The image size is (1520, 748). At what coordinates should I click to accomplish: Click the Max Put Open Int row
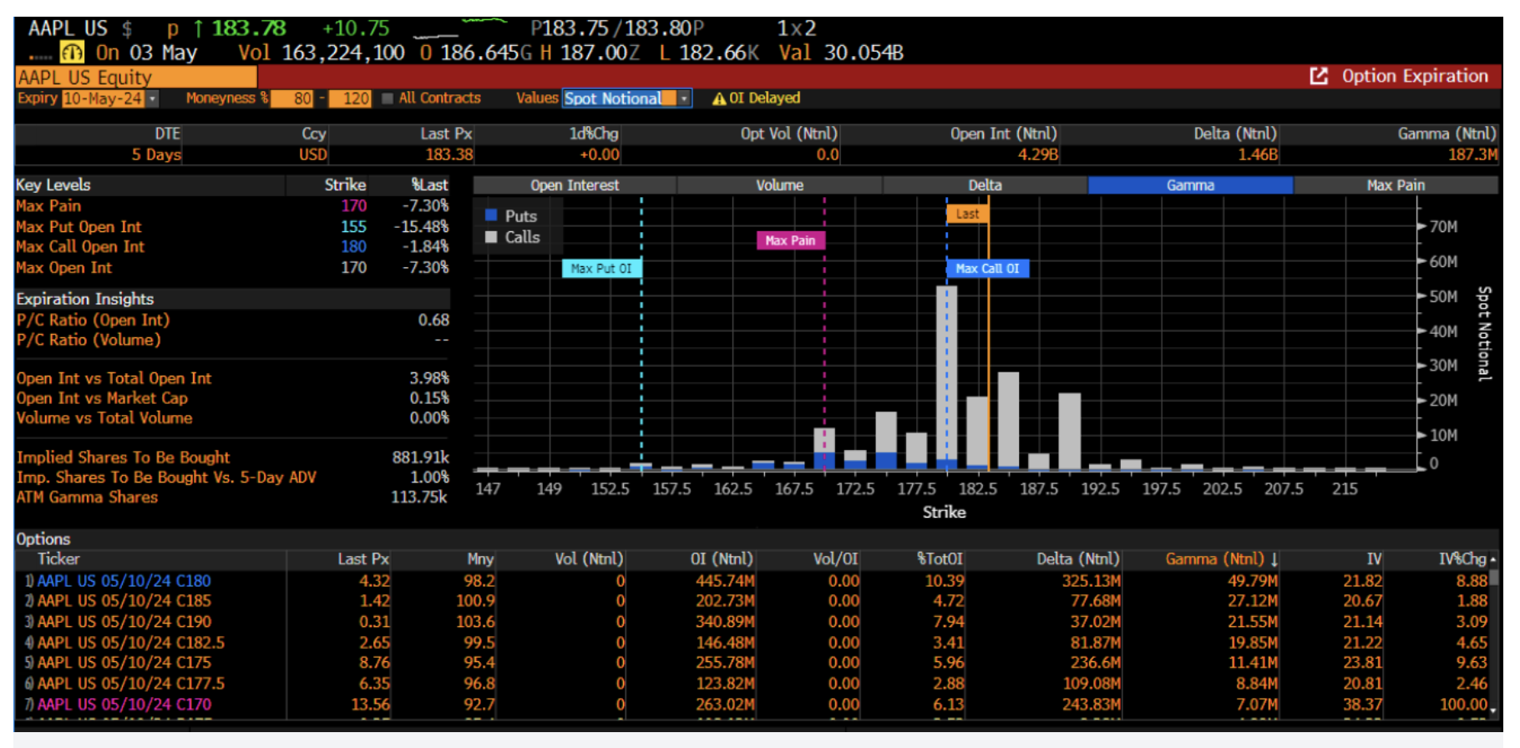pyautogui.click(x=232, y=227)
